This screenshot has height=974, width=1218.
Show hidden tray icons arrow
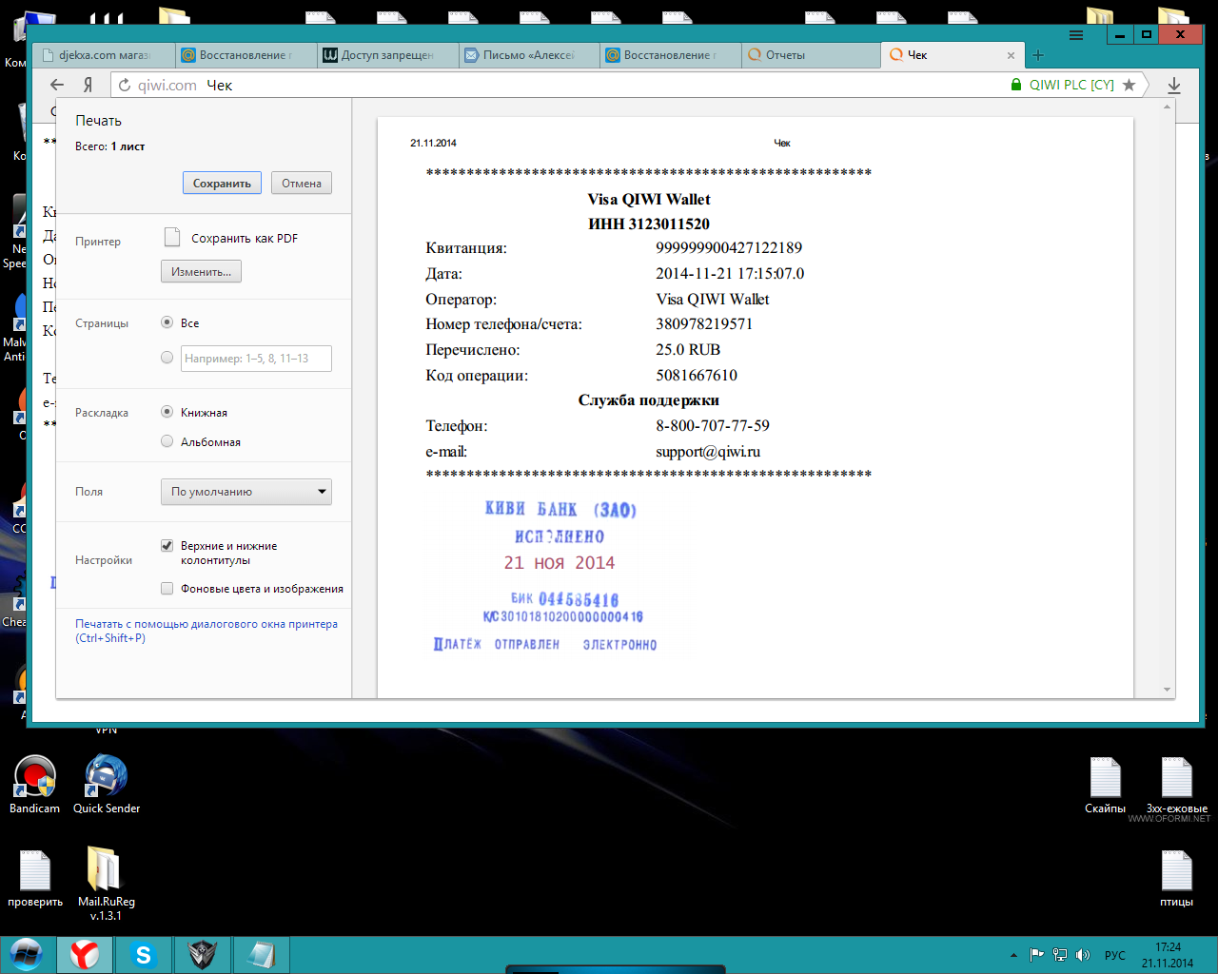1014,955
